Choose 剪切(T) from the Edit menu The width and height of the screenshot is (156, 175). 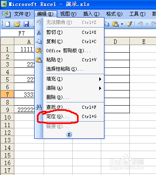[x=74, y=32]
